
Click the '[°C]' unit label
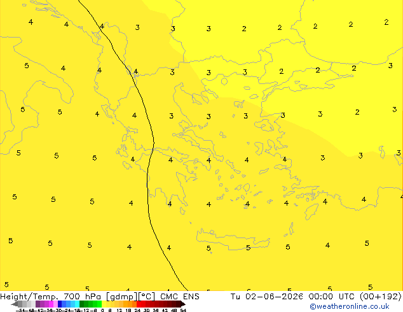(147, 297)
